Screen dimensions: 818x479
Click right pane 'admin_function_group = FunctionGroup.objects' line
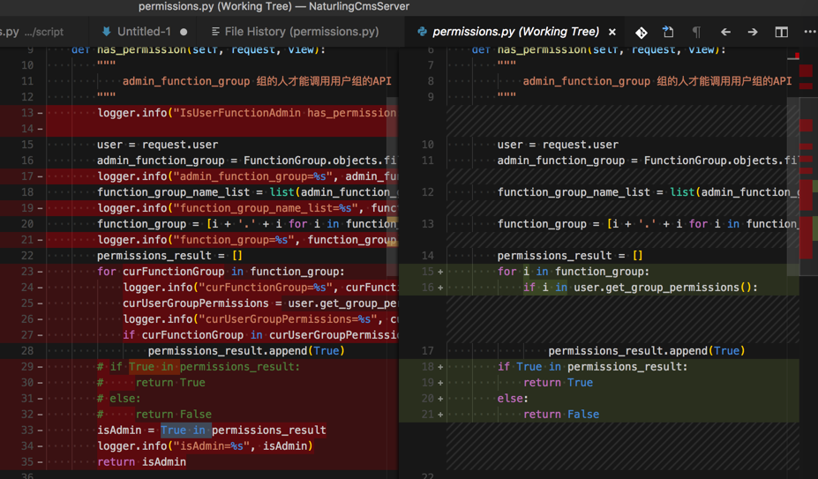(647, 161)
